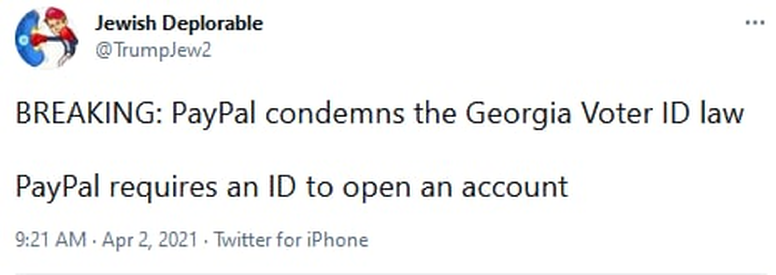The height and width of the screenshot is (275, 776).
Task: Click the word 'Deplorable' in the display name
Action: 213,23
